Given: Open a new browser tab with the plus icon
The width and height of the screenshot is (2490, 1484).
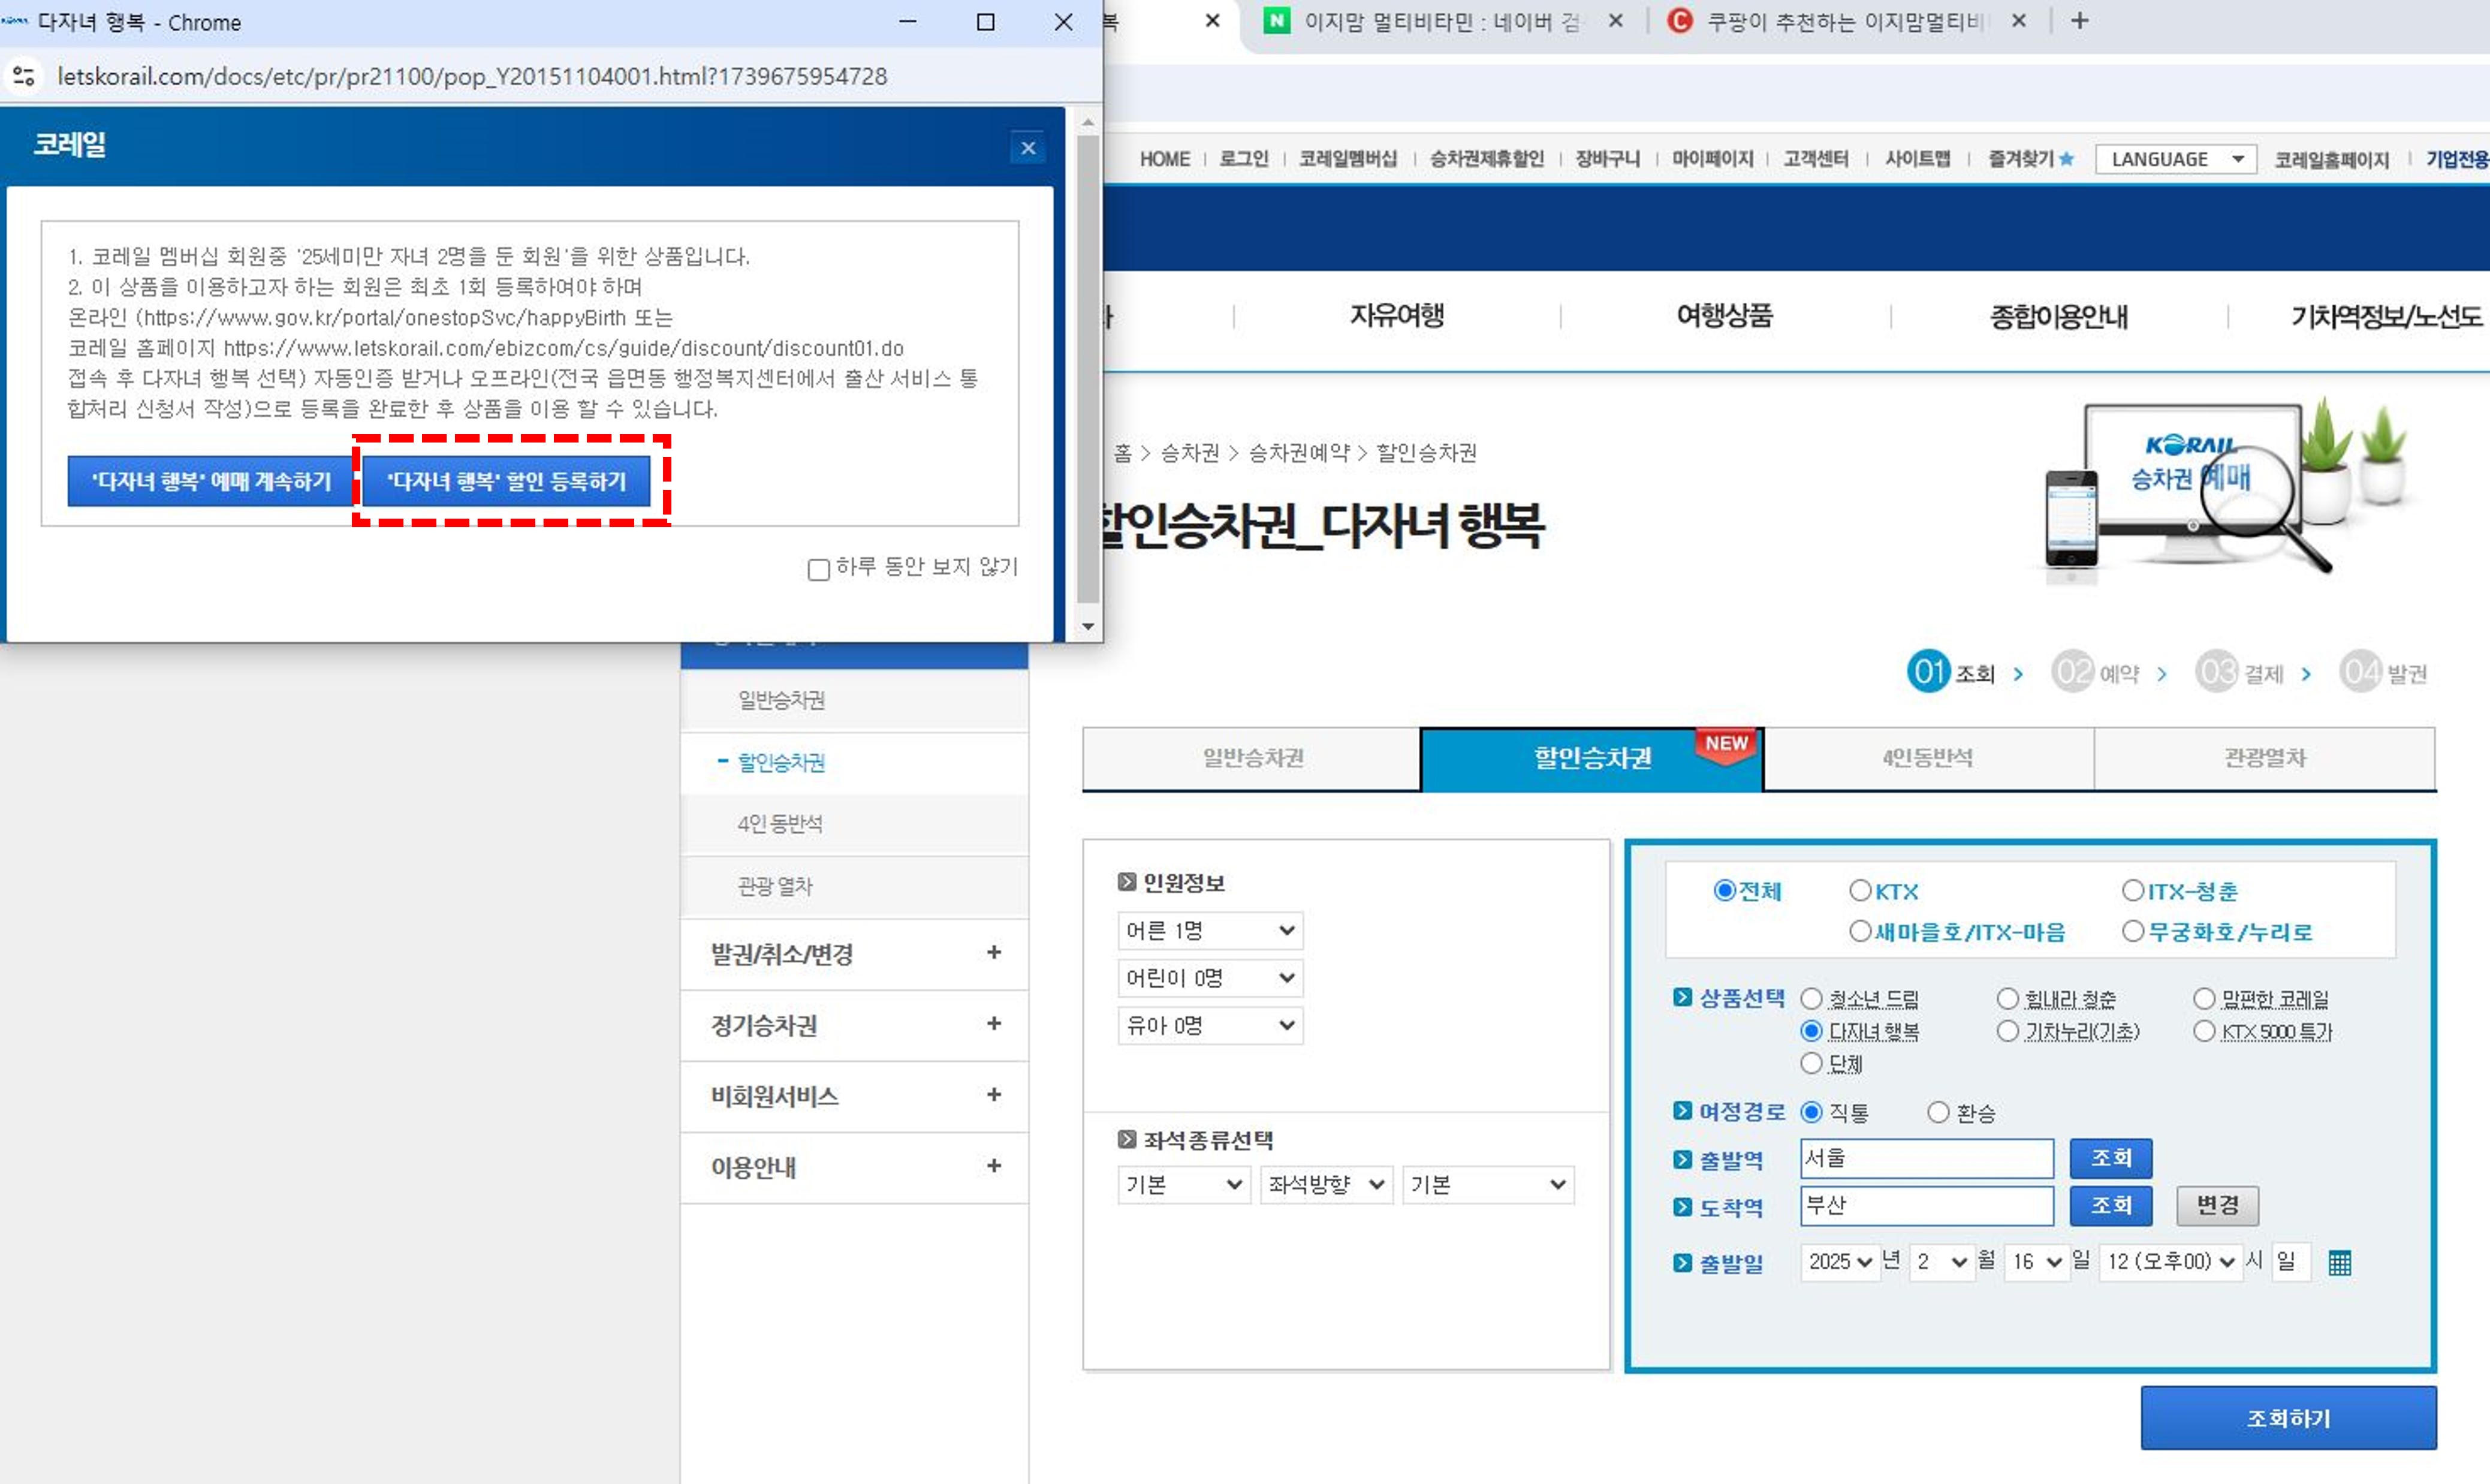Looking at the screenshot, I should (2079, 20).
